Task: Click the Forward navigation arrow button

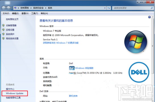Action: (9, 8)
